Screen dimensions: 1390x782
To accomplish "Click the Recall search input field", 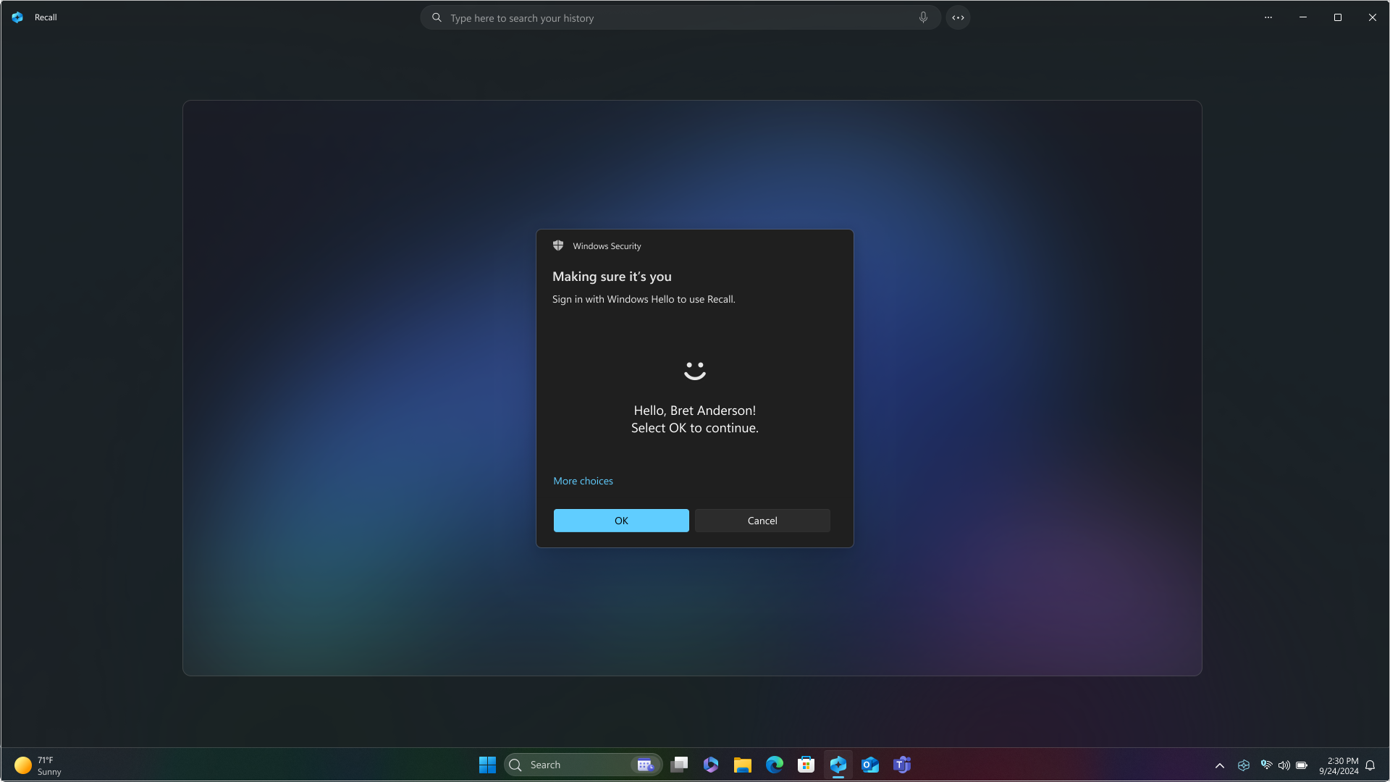I will 681,17.
